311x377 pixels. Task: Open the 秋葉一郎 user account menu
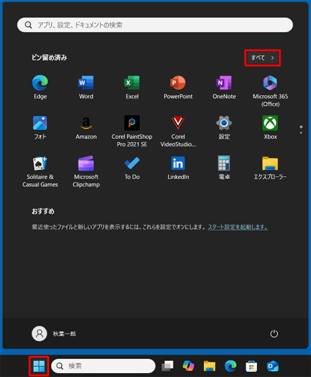54,334
